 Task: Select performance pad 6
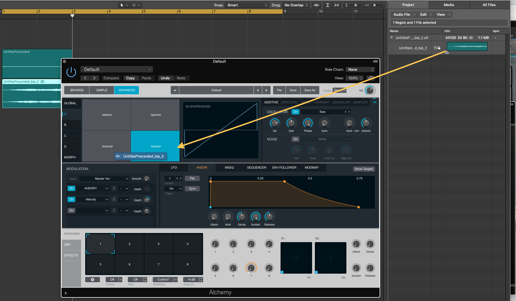[x=129, y=264]
